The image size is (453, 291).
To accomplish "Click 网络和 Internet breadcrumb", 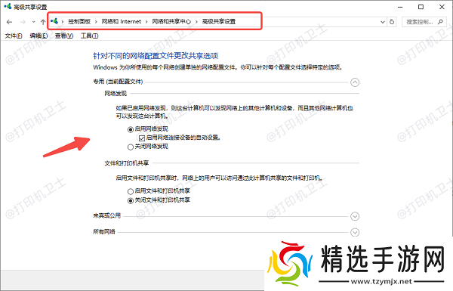I will pos(122,22).
